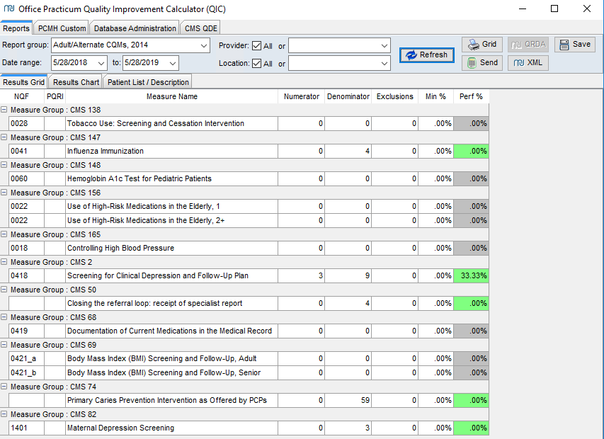Select the Maternal Depression Screening measure
604x439 pixels.
tap(249, 428)
